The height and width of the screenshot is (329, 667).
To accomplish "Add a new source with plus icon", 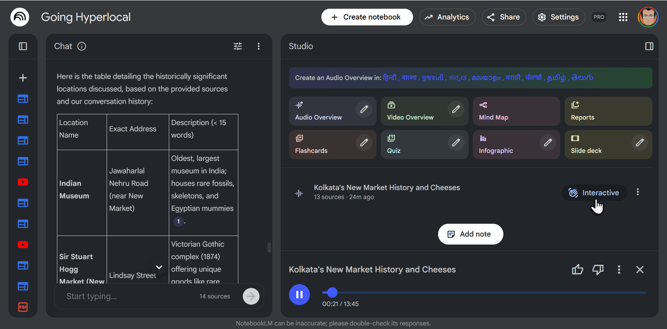I will (x=23, y=78).
